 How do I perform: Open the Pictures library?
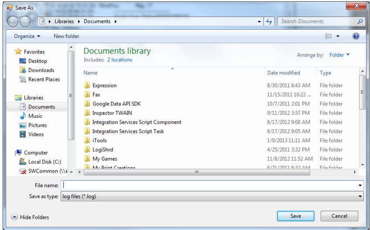tap(37, 125)
